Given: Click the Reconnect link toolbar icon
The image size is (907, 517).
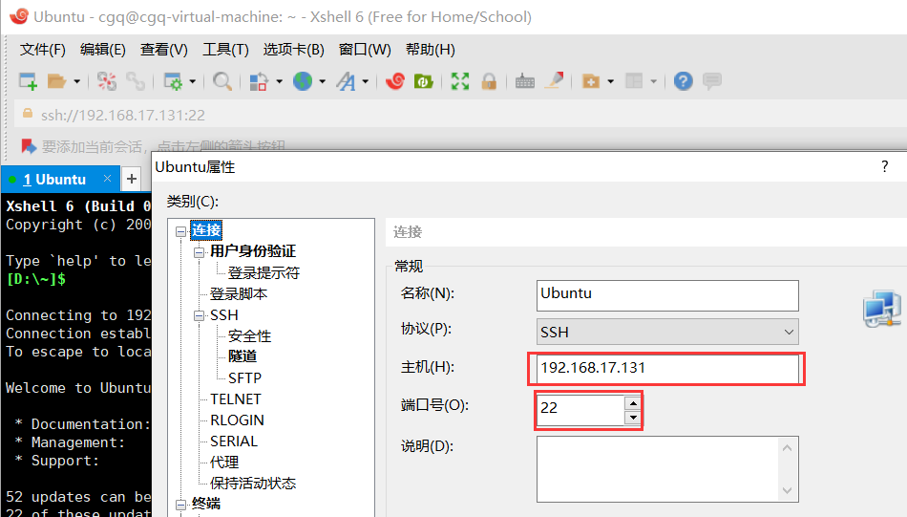Looking at the screenshot, I should (x=136, y=81).
